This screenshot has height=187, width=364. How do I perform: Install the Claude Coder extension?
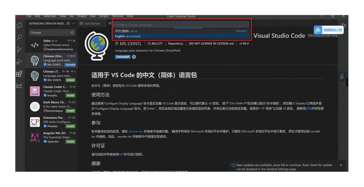70,95
